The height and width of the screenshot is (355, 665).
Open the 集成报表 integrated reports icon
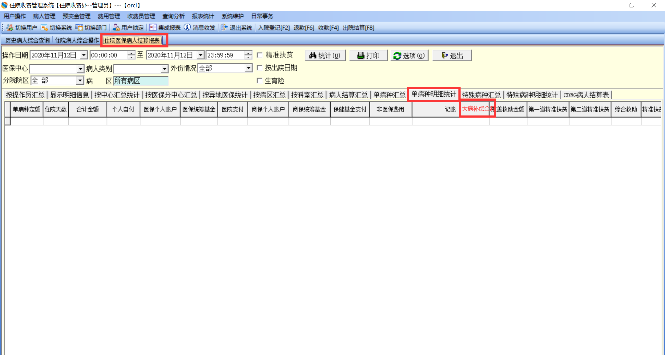153,28
